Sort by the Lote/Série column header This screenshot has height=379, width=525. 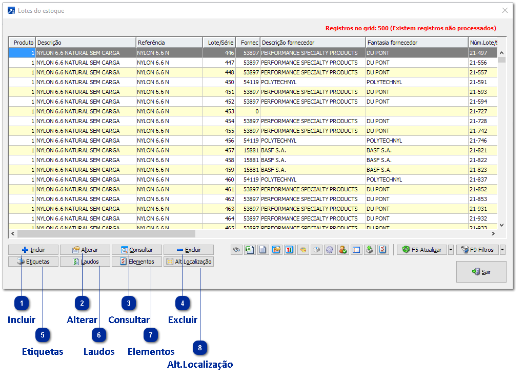tap(219, 43)
